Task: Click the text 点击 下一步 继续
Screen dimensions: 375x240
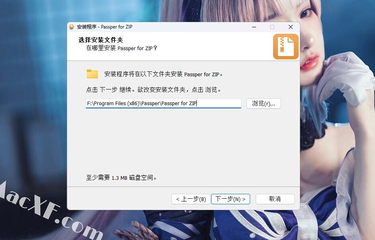Action: pyautogui.click(x=109, y=89)
